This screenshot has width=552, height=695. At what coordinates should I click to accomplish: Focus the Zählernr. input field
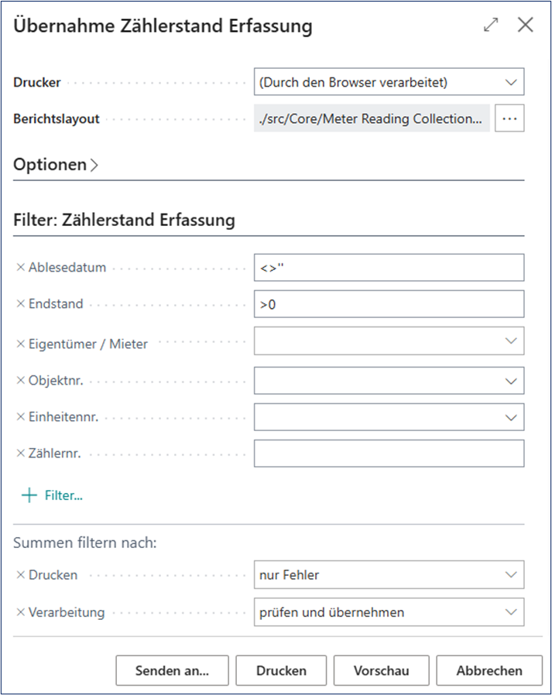tap(389, 454)
